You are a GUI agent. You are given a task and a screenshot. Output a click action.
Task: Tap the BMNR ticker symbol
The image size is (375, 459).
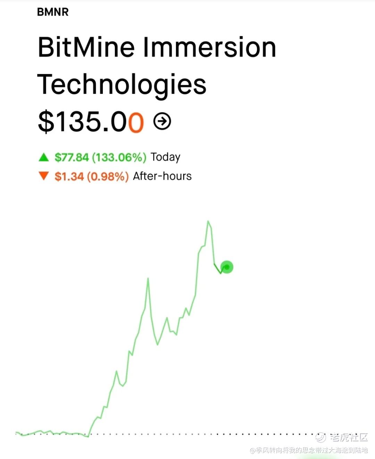click(53, 12)
